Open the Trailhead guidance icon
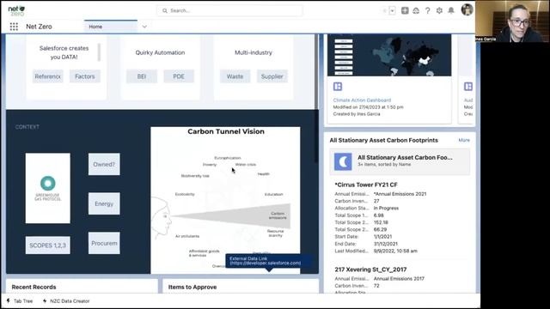 [416, 11]
